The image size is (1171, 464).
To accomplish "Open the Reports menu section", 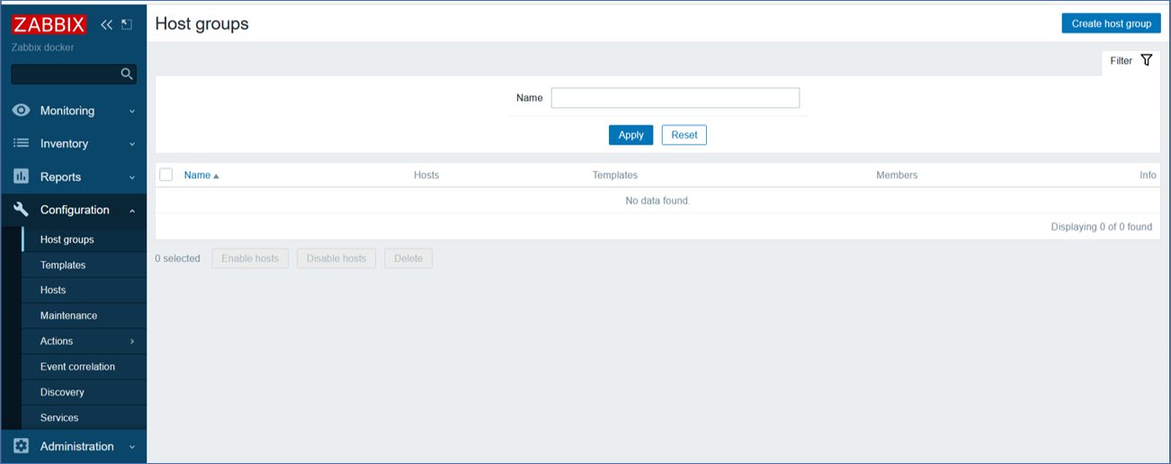I will click(x=74, y=177).
